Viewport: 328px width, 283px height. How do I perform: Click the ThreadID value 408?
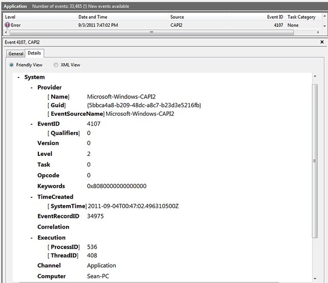coord(92,256)
